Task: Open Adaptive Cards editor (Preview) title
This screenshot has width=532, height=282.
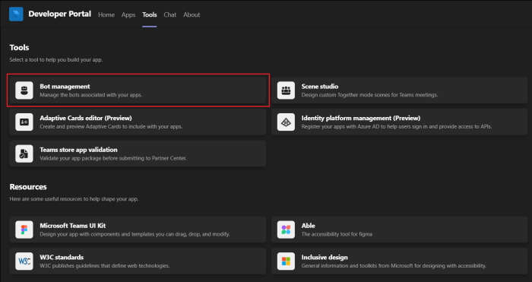Action: point(86,118)
